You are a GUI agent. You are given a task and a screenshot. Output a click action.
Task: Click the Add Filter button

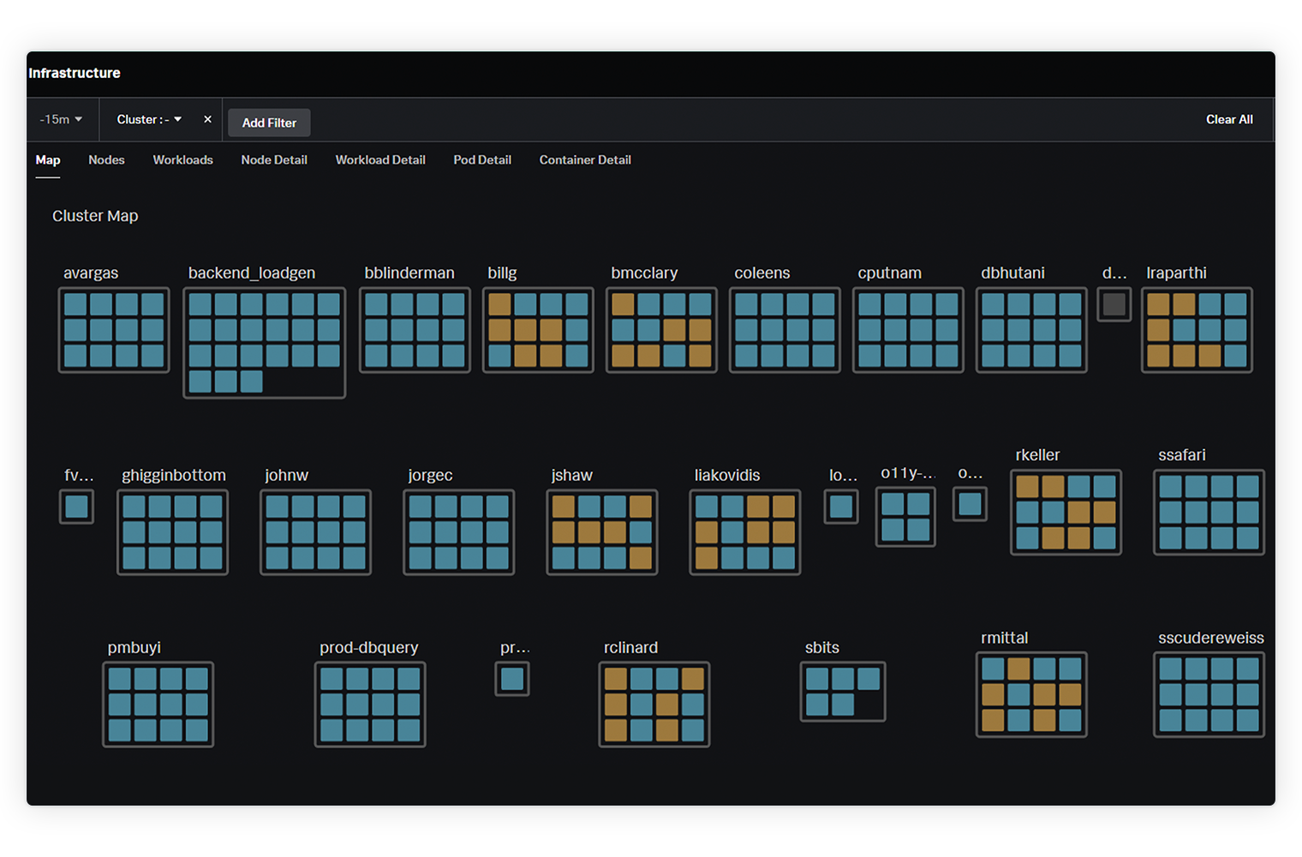click(269, 123)
